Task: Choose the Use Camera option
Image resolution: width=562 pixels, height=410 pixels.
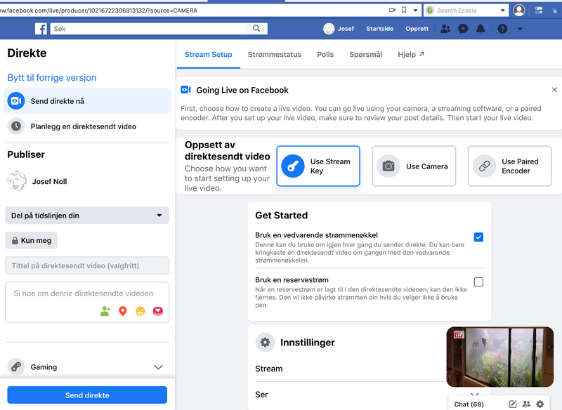Action: [x=414, y=166]
